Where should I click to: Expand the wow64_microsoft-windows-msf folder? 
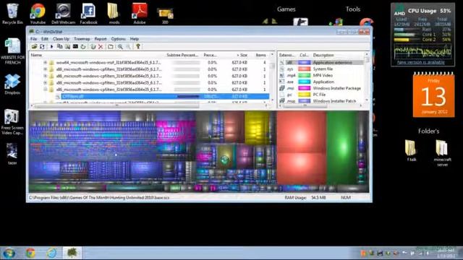[45, 63]
